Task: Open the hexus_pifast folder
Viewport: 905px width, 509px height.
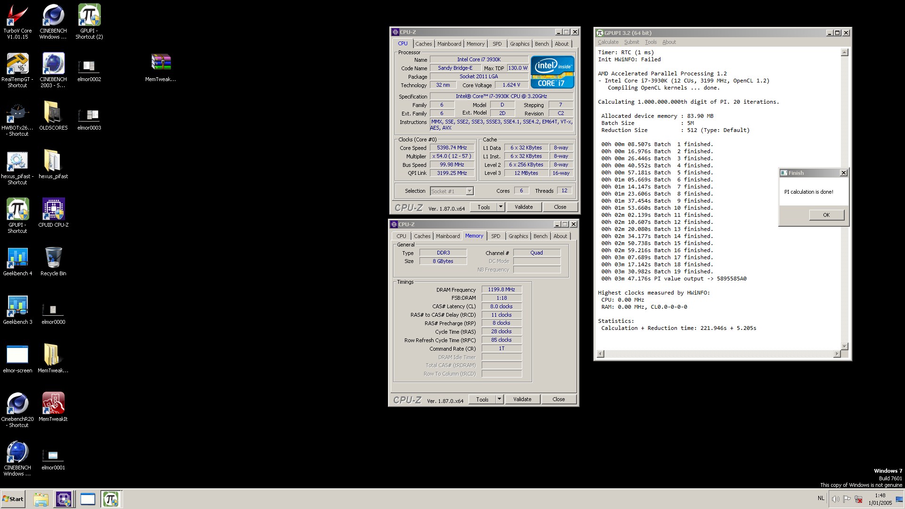Action: pos(53,164)
